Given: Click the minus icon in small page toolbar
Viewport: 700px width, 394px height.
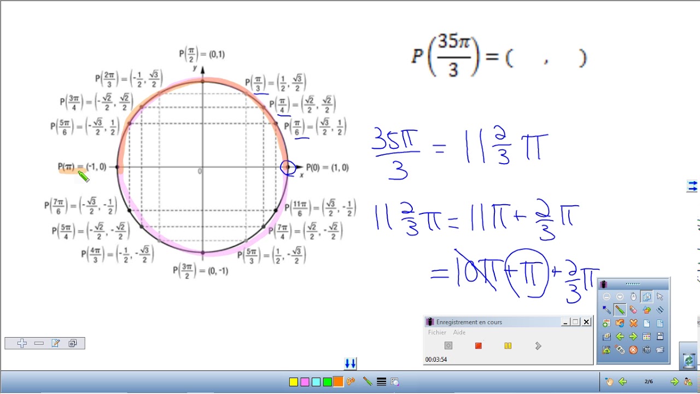Looking at the screenshot, I should point(39,343).
